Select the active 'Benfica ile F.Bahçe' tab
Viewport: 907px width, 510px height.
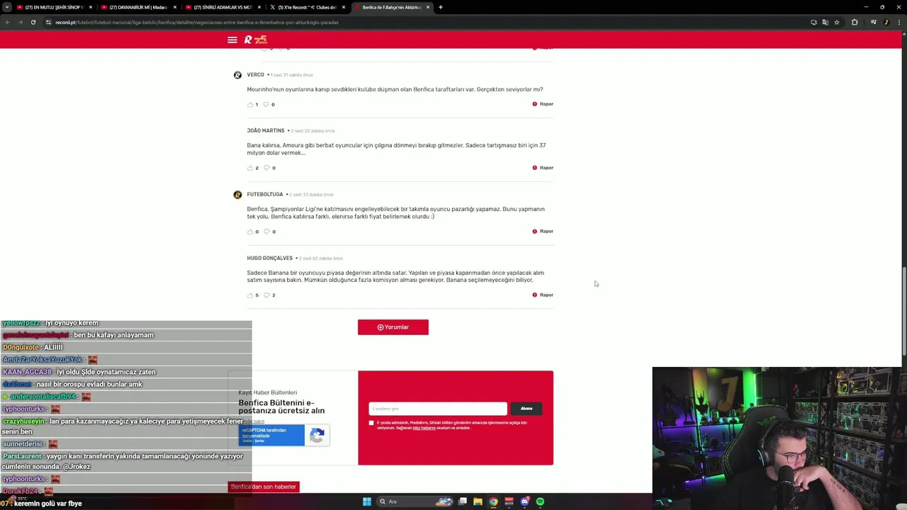pyautogui.click(x=391, y=7)
